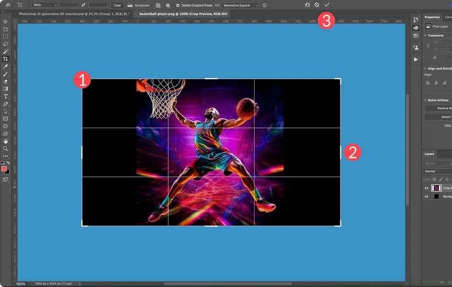Open the Ratio preset dropdown
Viewport: 452px width, 287px height.
click(x=44, y=5)
